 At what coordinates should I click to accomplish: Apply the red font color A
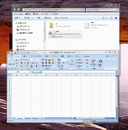[32, 66]
